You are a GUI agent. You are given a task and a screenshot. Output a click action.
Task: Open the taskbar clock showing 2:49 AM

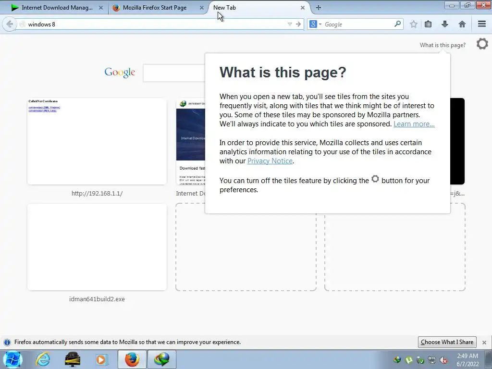[x=467, y=360]
